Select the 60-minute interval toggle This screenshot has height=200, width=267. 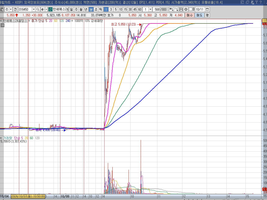140,9
